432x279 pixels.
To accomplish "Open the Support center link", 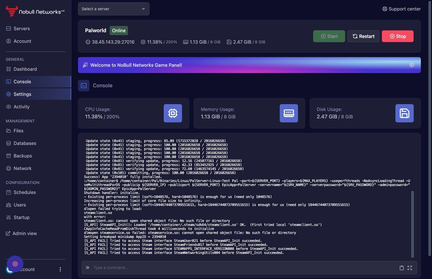I will [401, 9].
